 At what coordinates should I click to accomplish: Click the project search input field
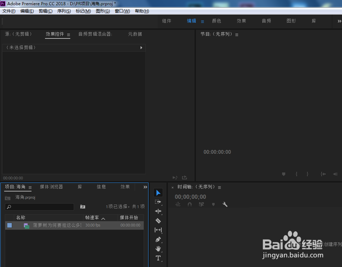[39, 207]
